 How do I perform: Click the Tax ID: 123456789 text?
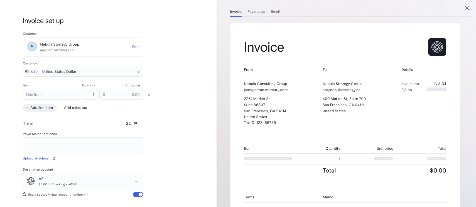click(x=260, y=123)
